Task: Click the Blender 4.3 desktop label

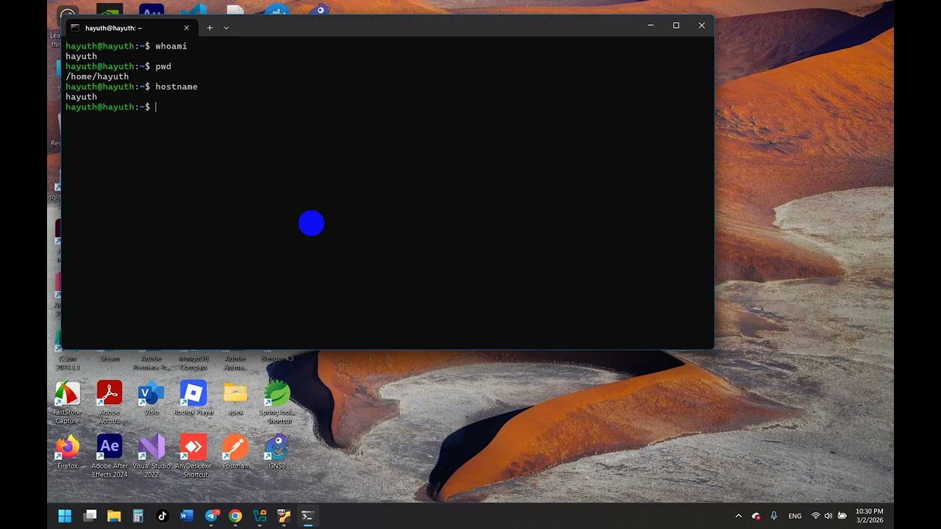Action: click(277, 359)
